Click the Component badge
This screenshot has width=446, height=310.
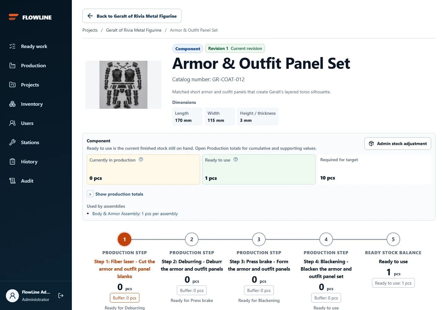pos(188,49)
